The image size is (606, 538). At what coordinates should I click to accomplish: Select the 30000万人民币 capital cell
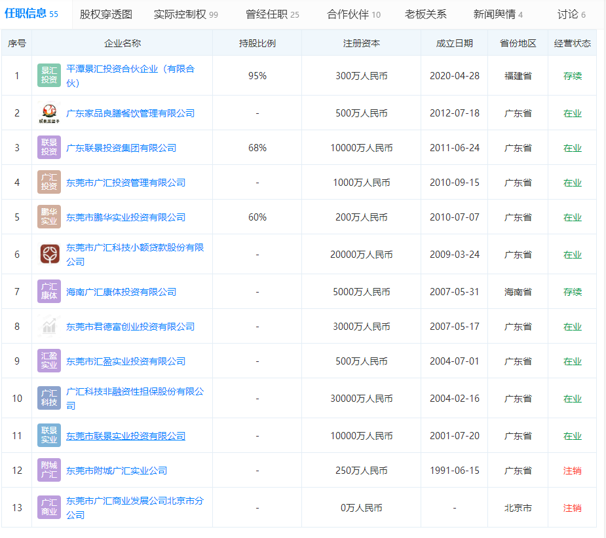coord(362,399)
